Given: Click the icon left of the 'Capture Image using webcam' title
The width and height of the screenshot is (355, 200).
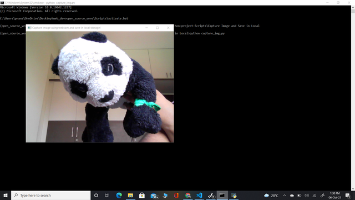Looking at the screenshot, I should coord(29,28).
